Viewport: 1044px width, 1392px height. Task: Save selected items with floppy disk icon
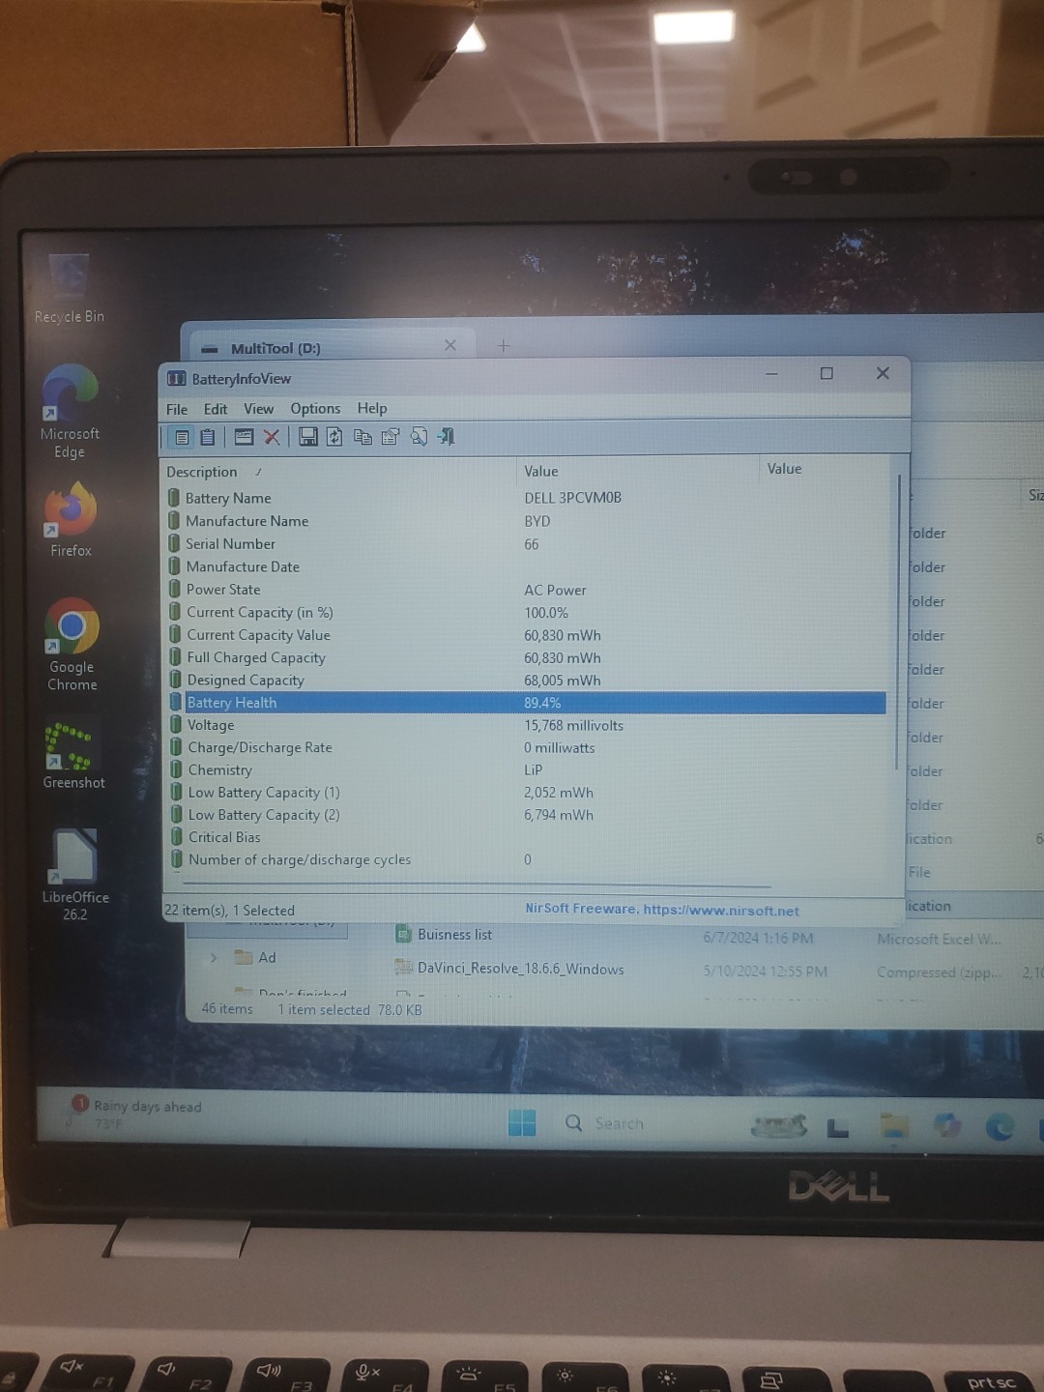pyautogui.click(x=307, y=437)
